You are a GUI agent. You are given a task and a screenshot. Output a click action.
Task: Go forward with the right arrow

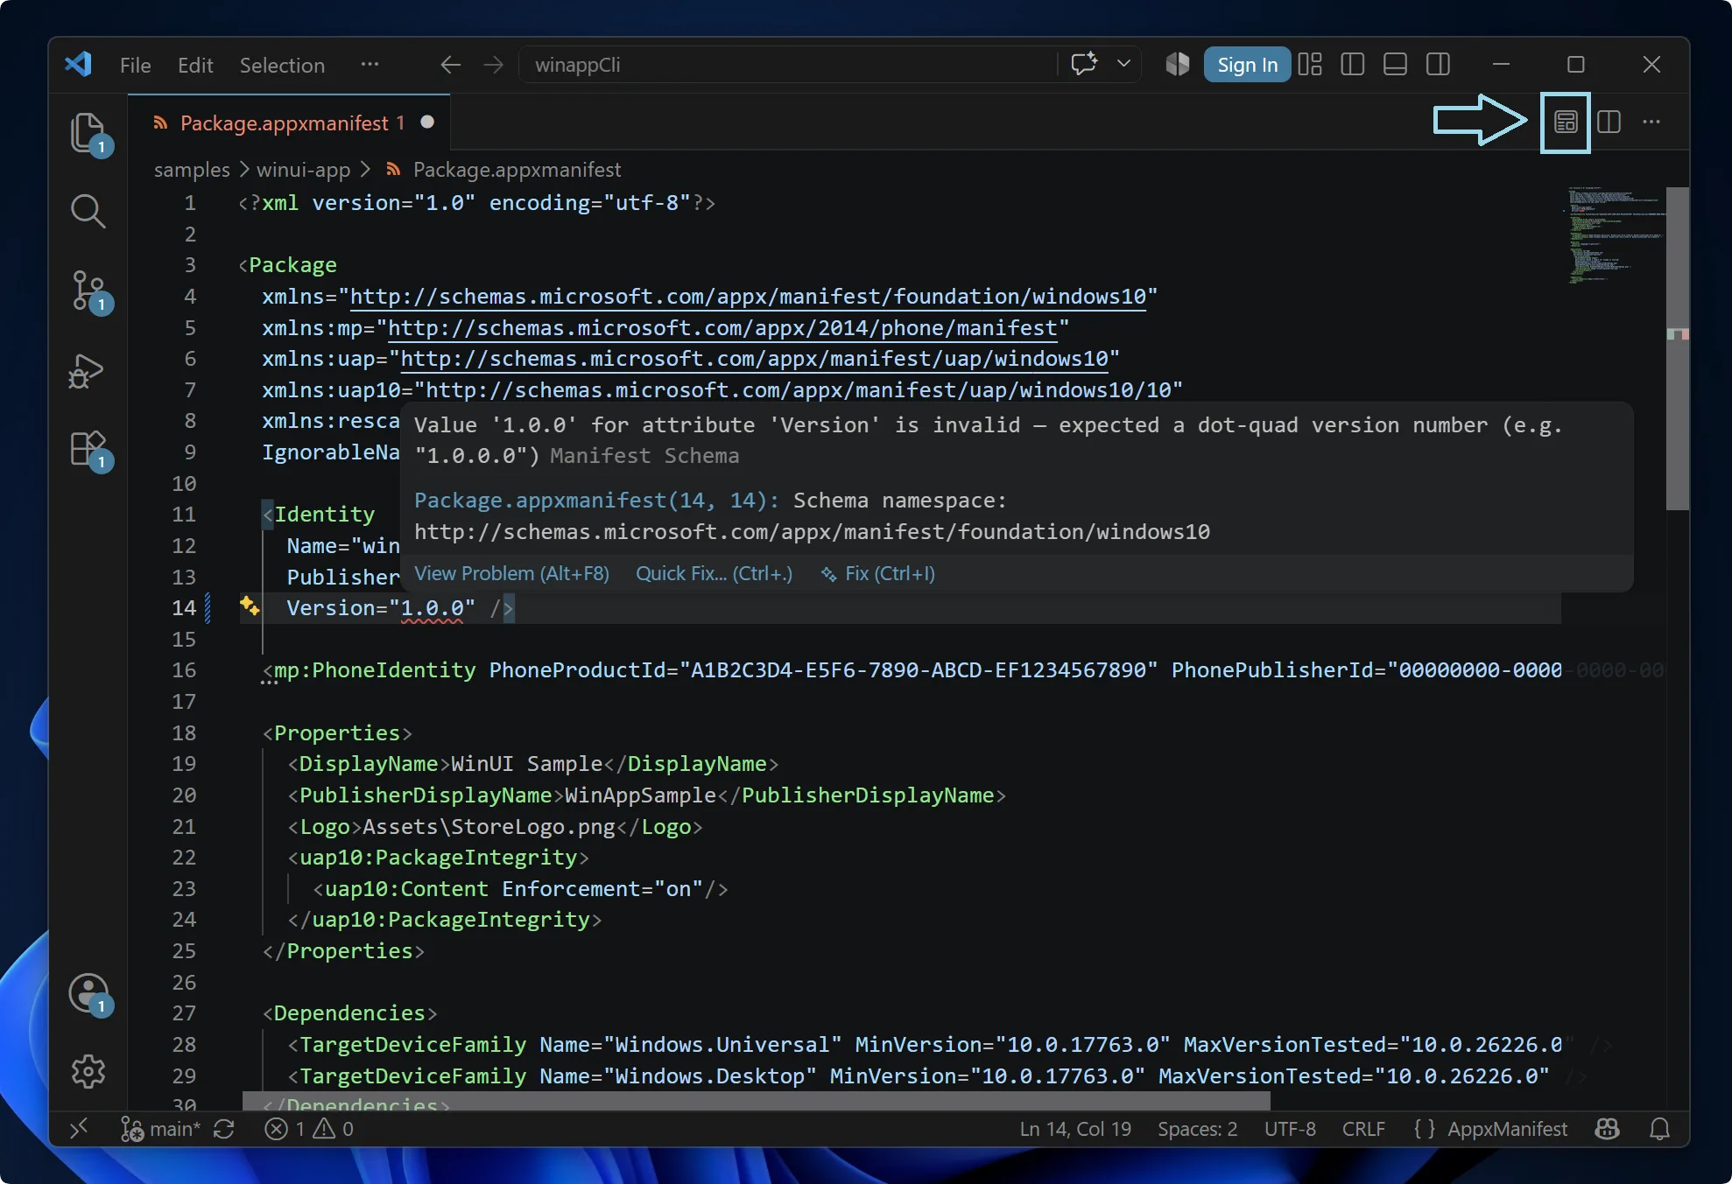pyautogui.click(x=494, y=65)
